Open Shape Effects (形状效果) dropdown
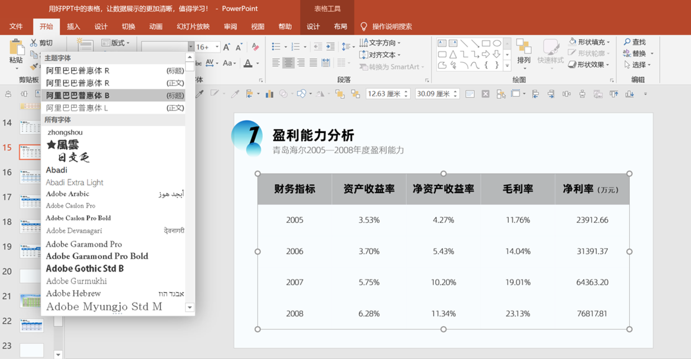 [590, 65]
